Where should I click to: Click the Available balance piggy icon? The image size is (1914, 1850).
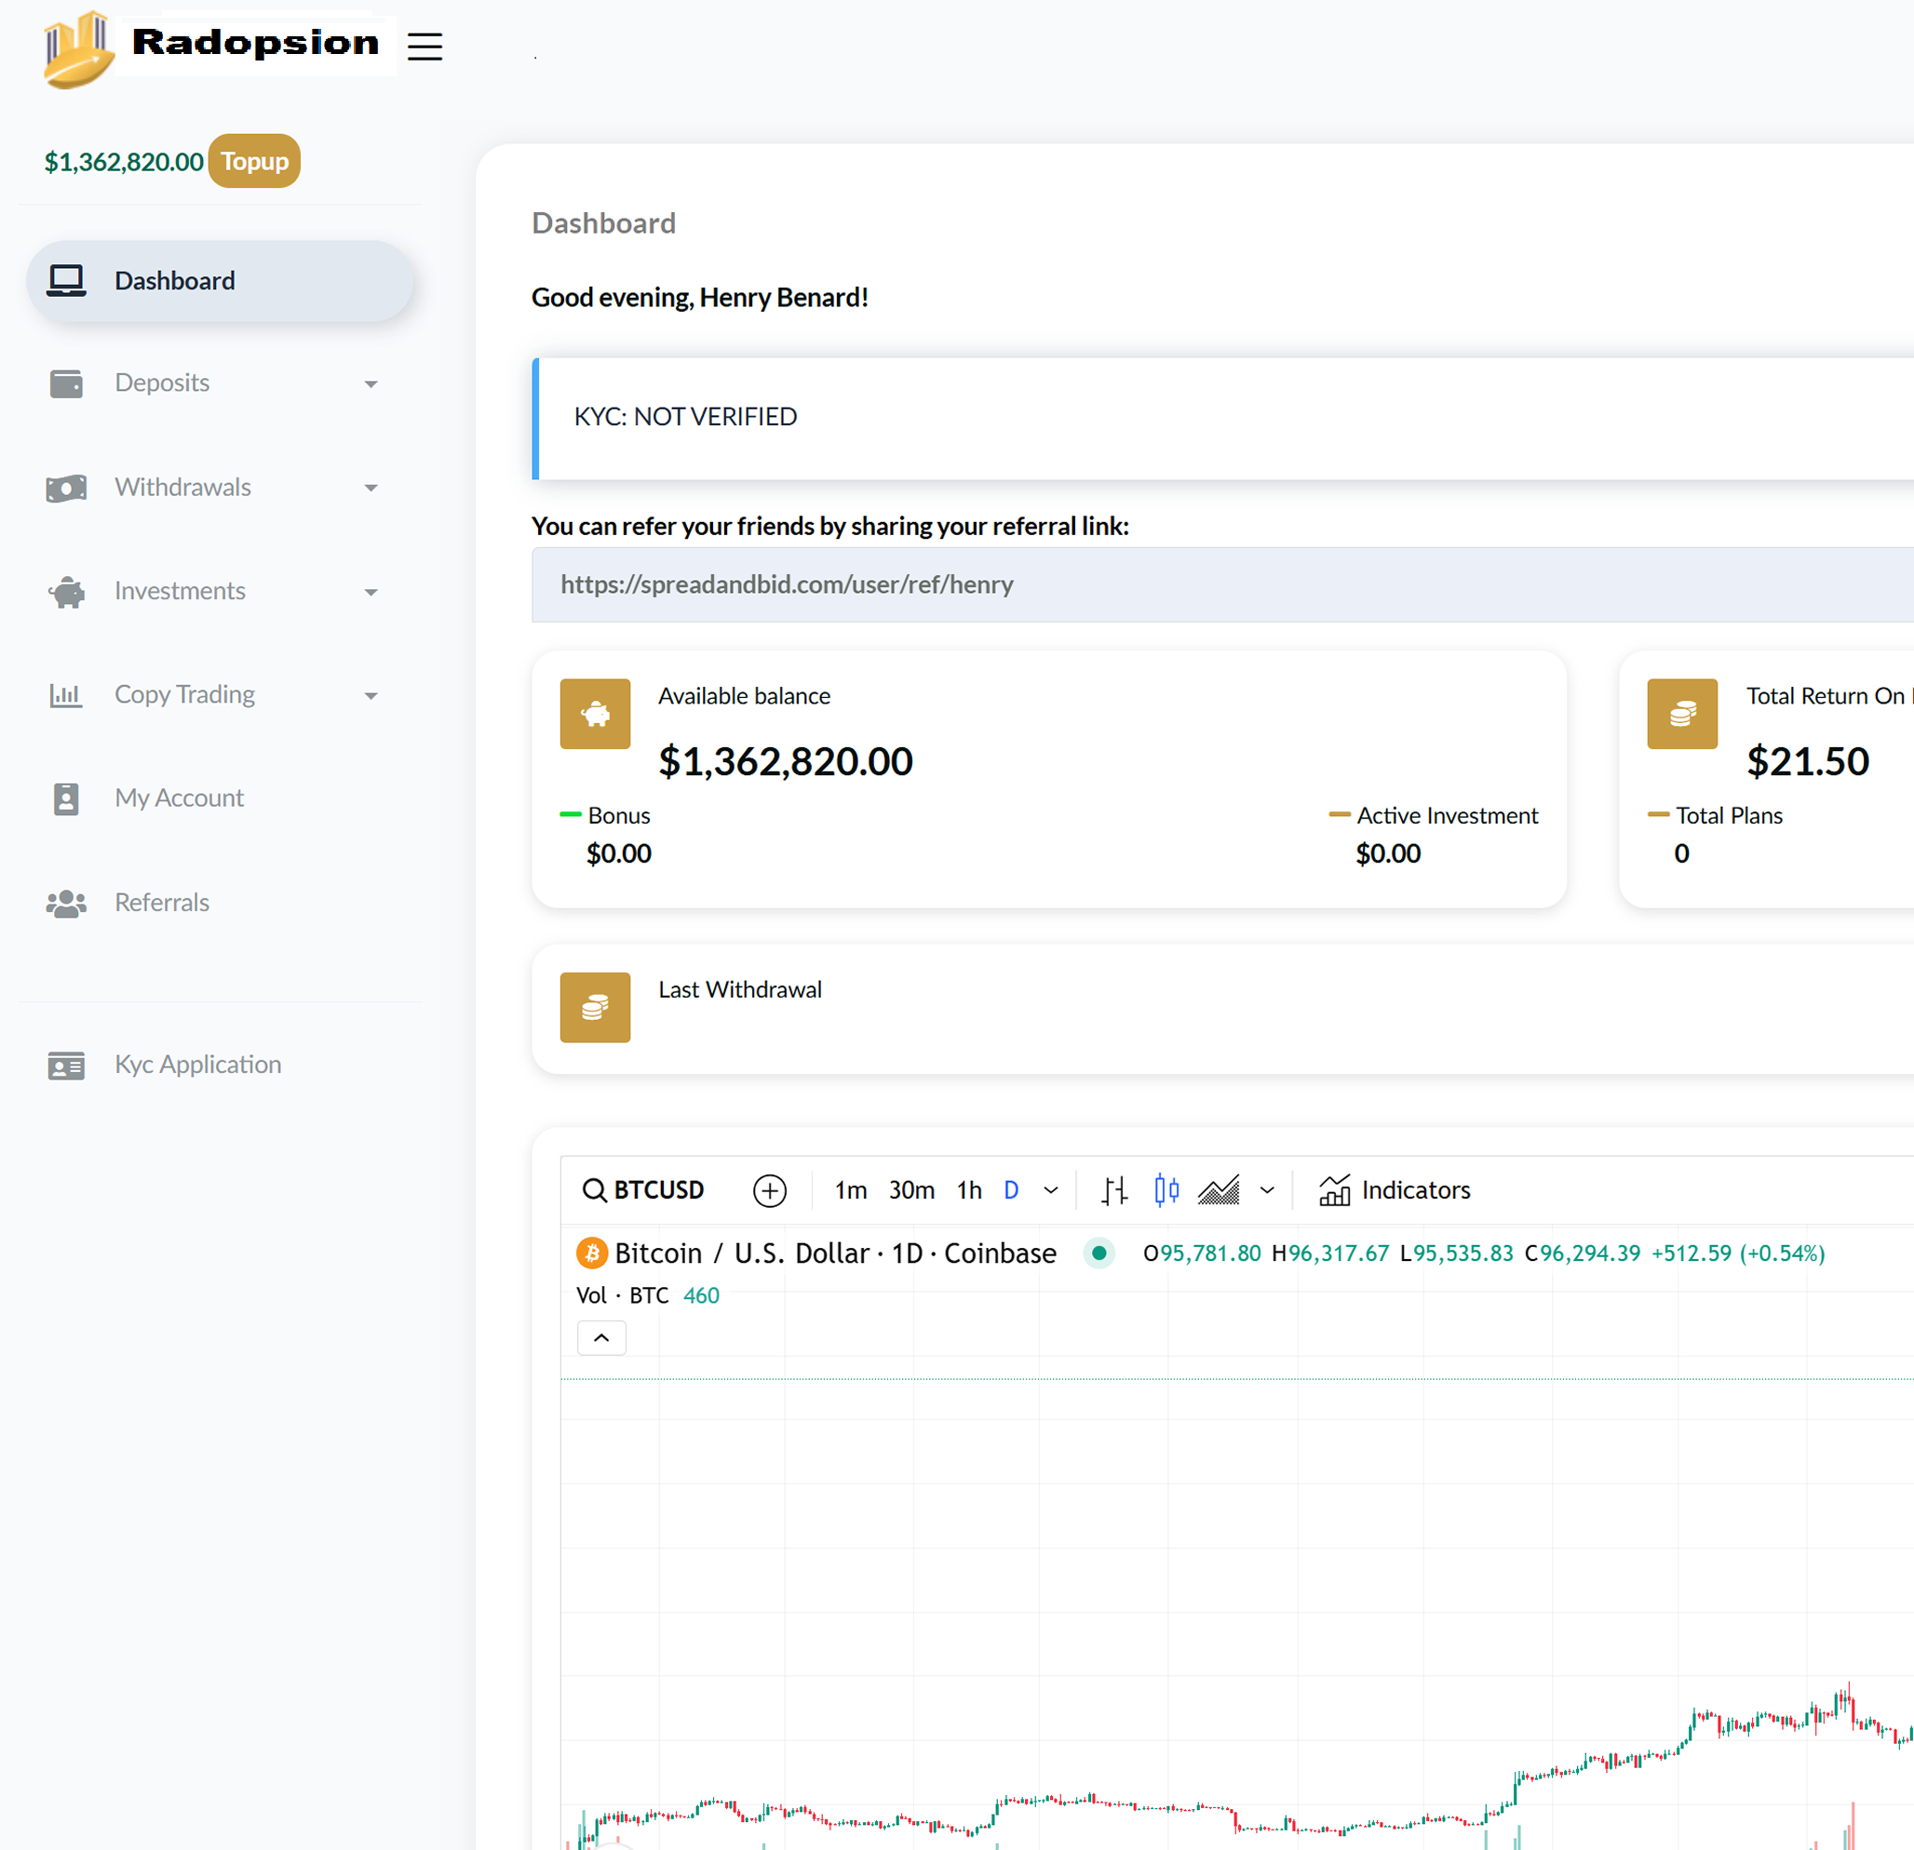click(595, 714)
